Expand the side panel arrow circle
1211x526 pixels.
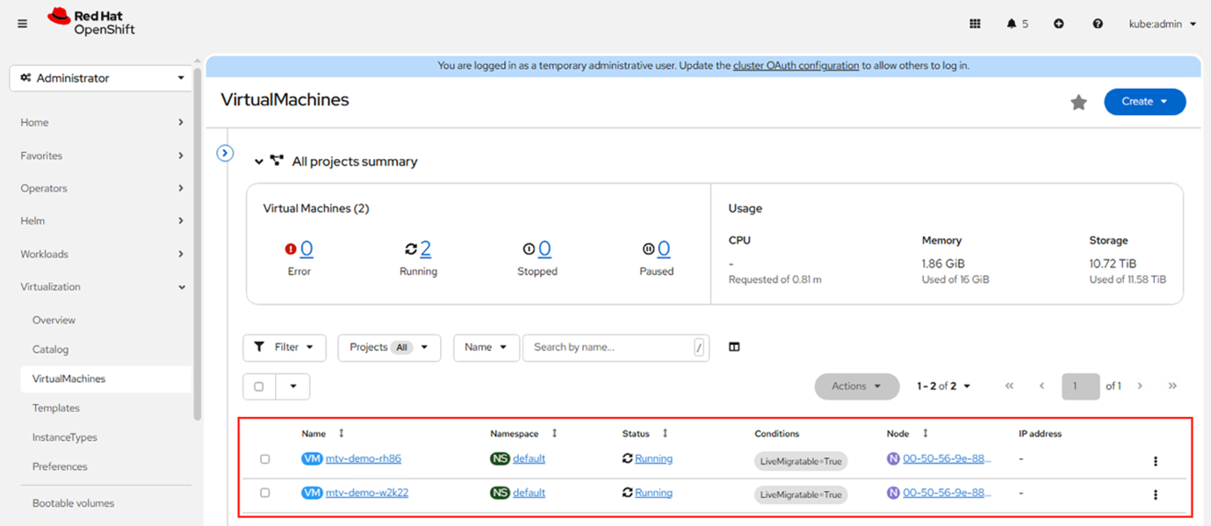[225, 154]
